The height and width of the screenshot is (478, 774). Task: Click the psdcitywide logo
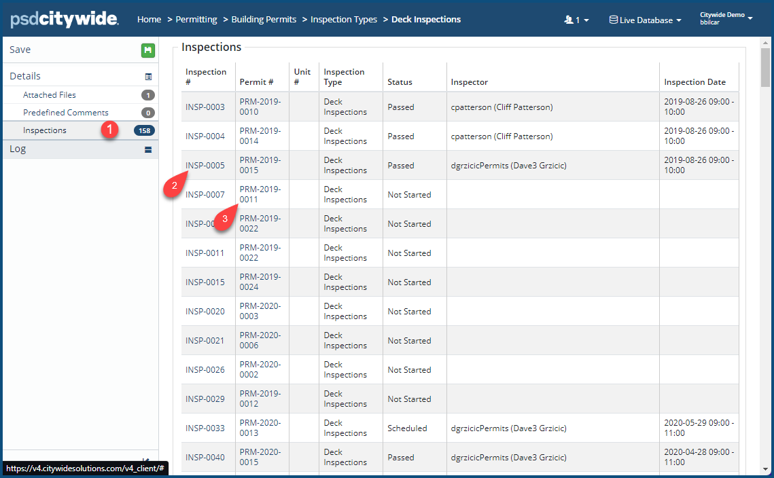64,19
